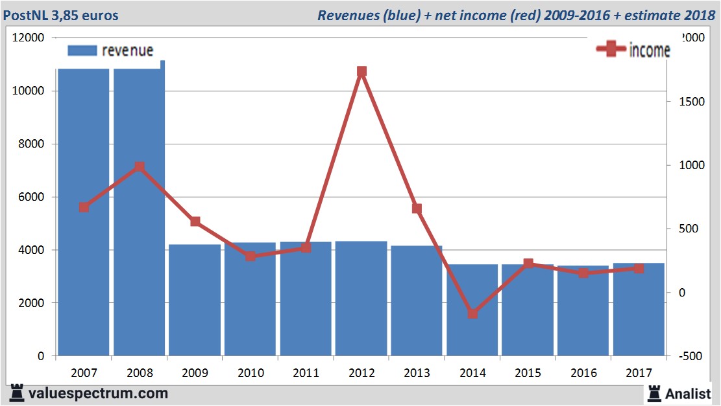
Task: Select the 2009 blue revenue bar
Action: click(x=195, y=300)
